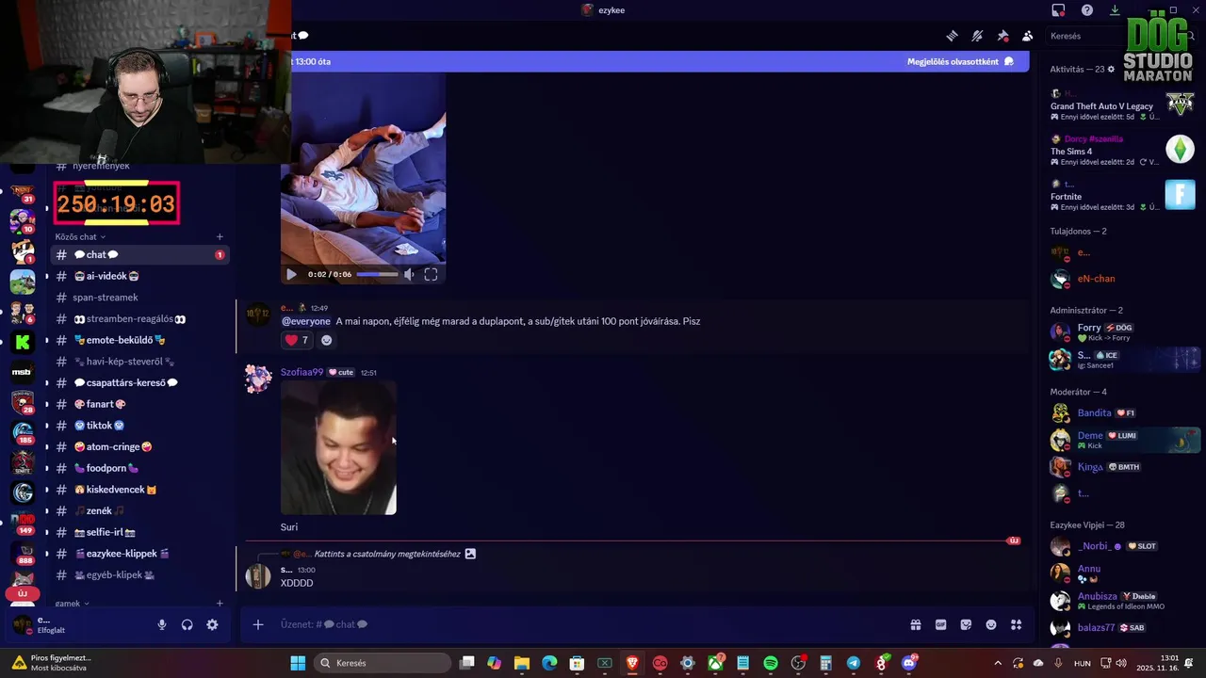The height and width of the screenshot is (678, 1206).
Task: Open the eazykee-klippek channel
Action: [x=139, y=554]
